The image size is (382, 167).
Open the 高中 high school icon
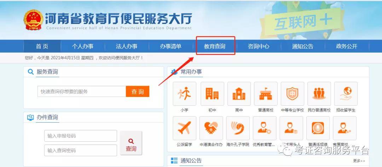(239, 94)
